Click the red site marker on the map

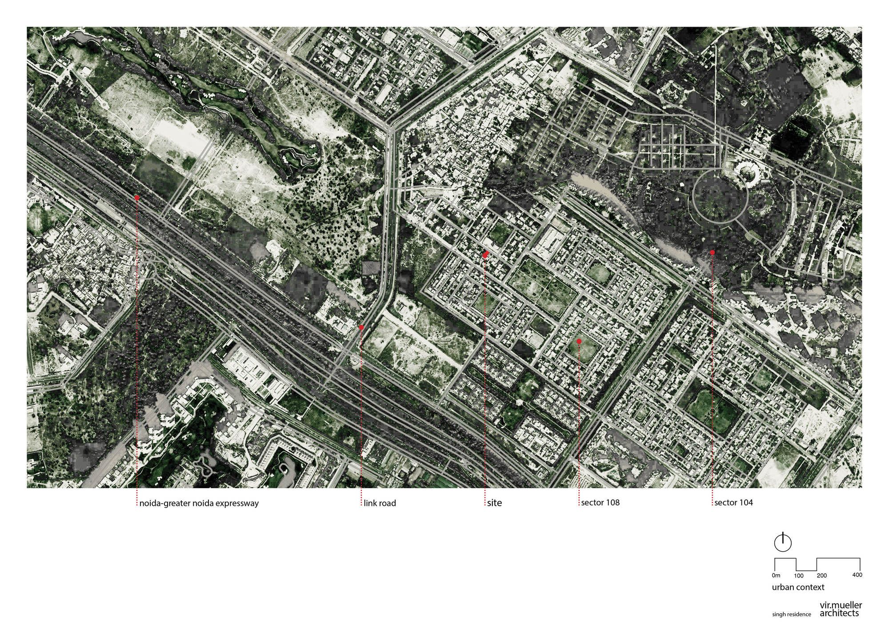[485, 254]
